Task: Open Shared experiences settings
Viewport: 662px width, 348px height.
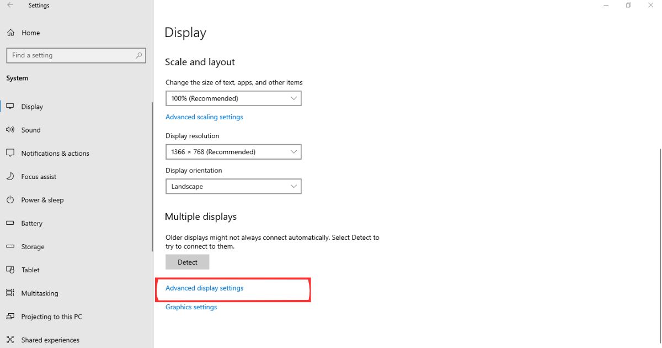Action: pos(50,340)
